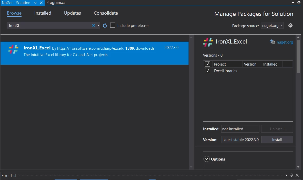Image resolution: width=303 pixels, height=180 pixels.
Task: Open the Updates tab
Action: [73, 13]
